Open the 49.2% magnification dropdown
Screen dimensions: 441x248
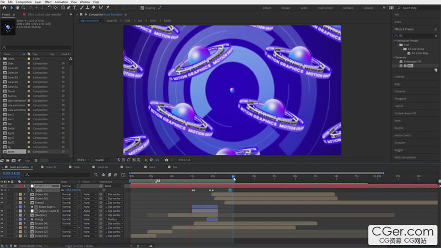point(83,160)
